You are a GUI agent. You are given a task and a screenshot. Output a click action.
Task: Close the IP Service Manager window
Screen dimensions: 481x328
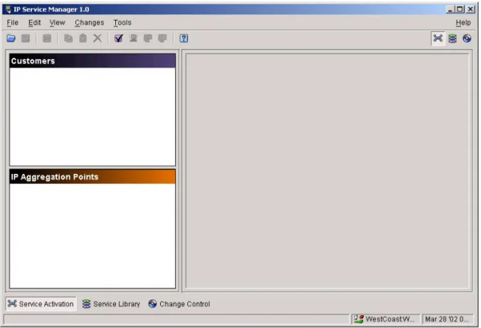[470, 9]
